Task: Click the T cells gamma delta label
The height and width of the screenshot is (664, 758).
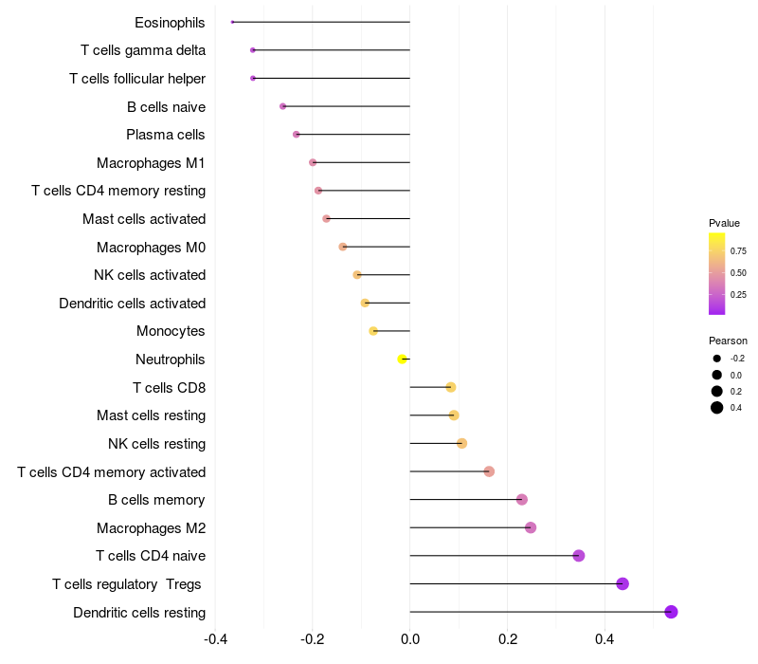Action: [x=143, y=50]
